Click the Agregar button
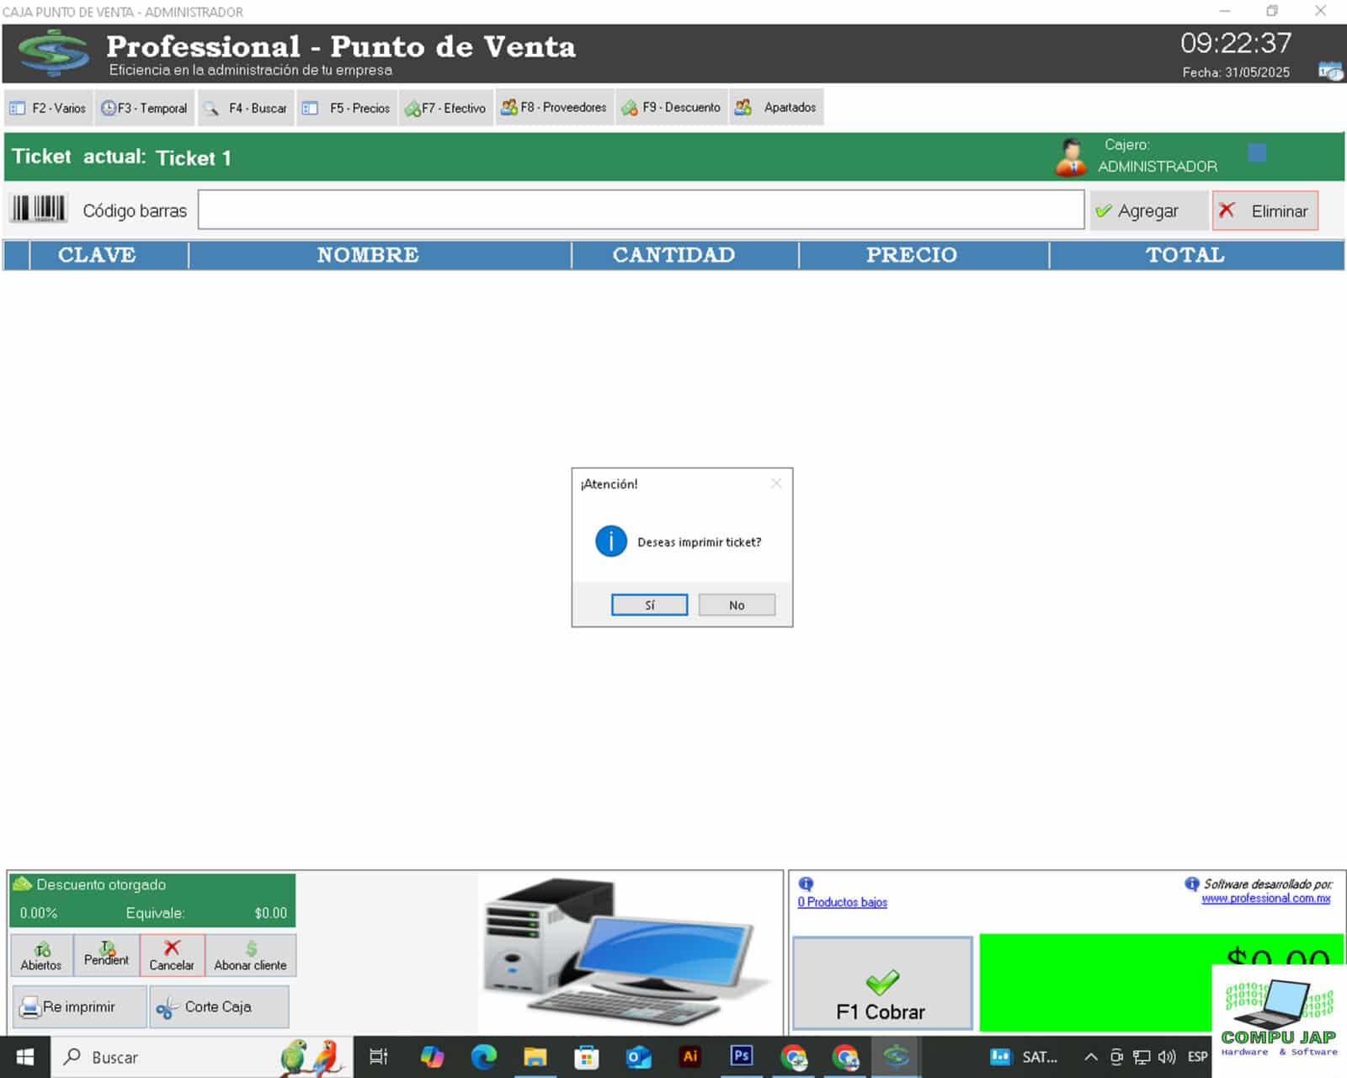 point(1147,211)
